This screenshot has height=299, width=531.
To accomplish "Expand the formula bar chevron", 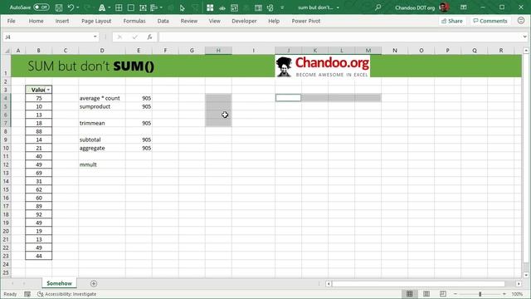I will click(x=524, y=37).
